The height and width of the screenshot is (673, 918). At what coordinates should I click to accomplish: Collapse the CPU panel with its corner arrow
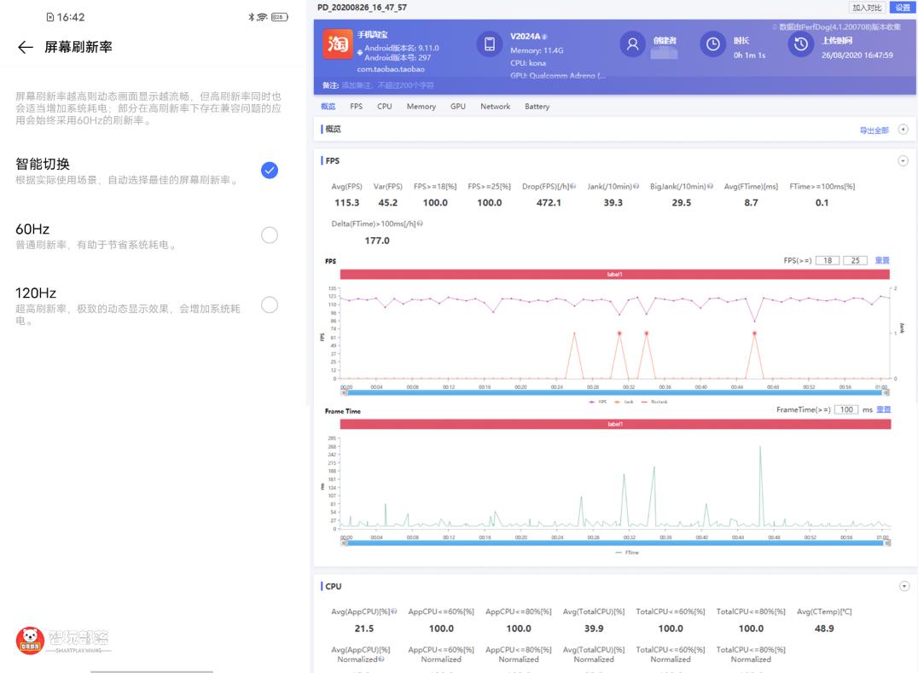[903, 586]
